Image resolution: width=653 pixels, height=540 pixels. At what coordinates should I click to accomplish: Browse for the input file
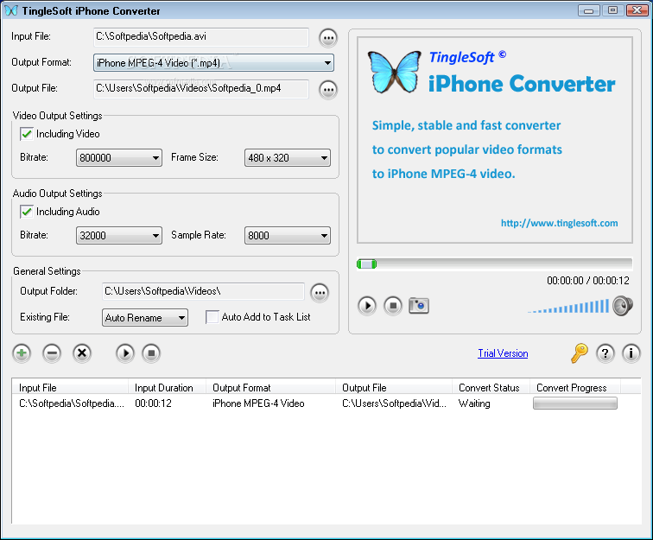pos(328,38)
